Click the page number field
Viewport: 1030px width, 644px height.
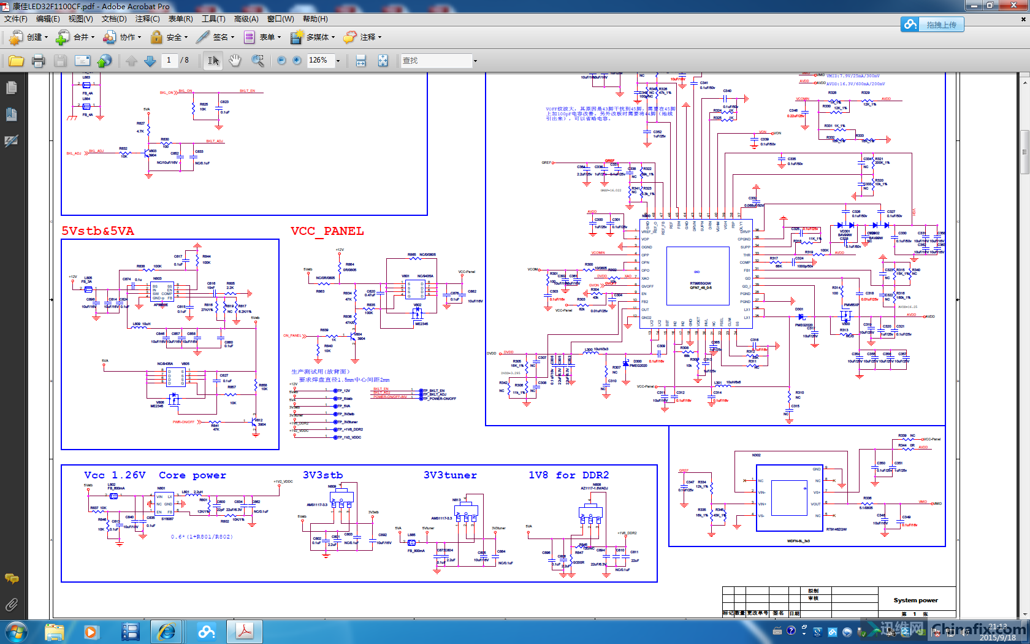point(169,60)
